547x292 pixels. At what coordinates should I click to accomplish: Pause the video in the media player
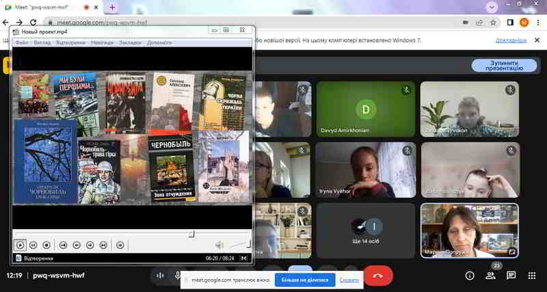point(33,245)
